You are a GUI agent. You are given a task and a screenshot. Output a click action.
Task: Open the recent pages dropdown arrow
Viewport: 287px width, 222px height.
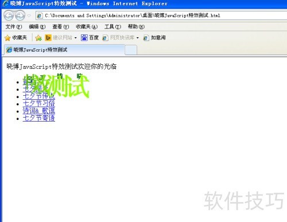pos(29,15)
